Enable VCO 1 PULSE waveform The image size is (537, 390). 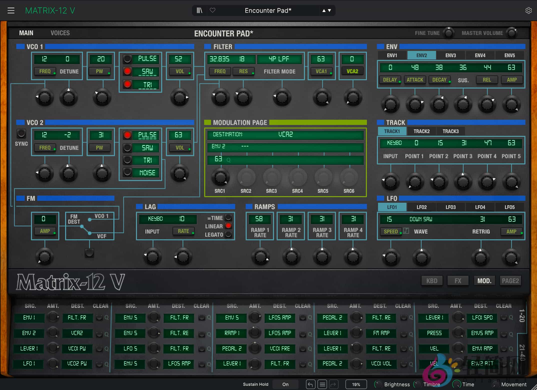click(x=127, y=59)
